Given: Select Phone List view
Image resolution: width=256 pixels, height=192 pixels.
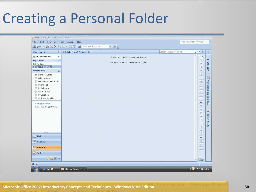Looking at the screenshot, I should (x=36, y=85).
